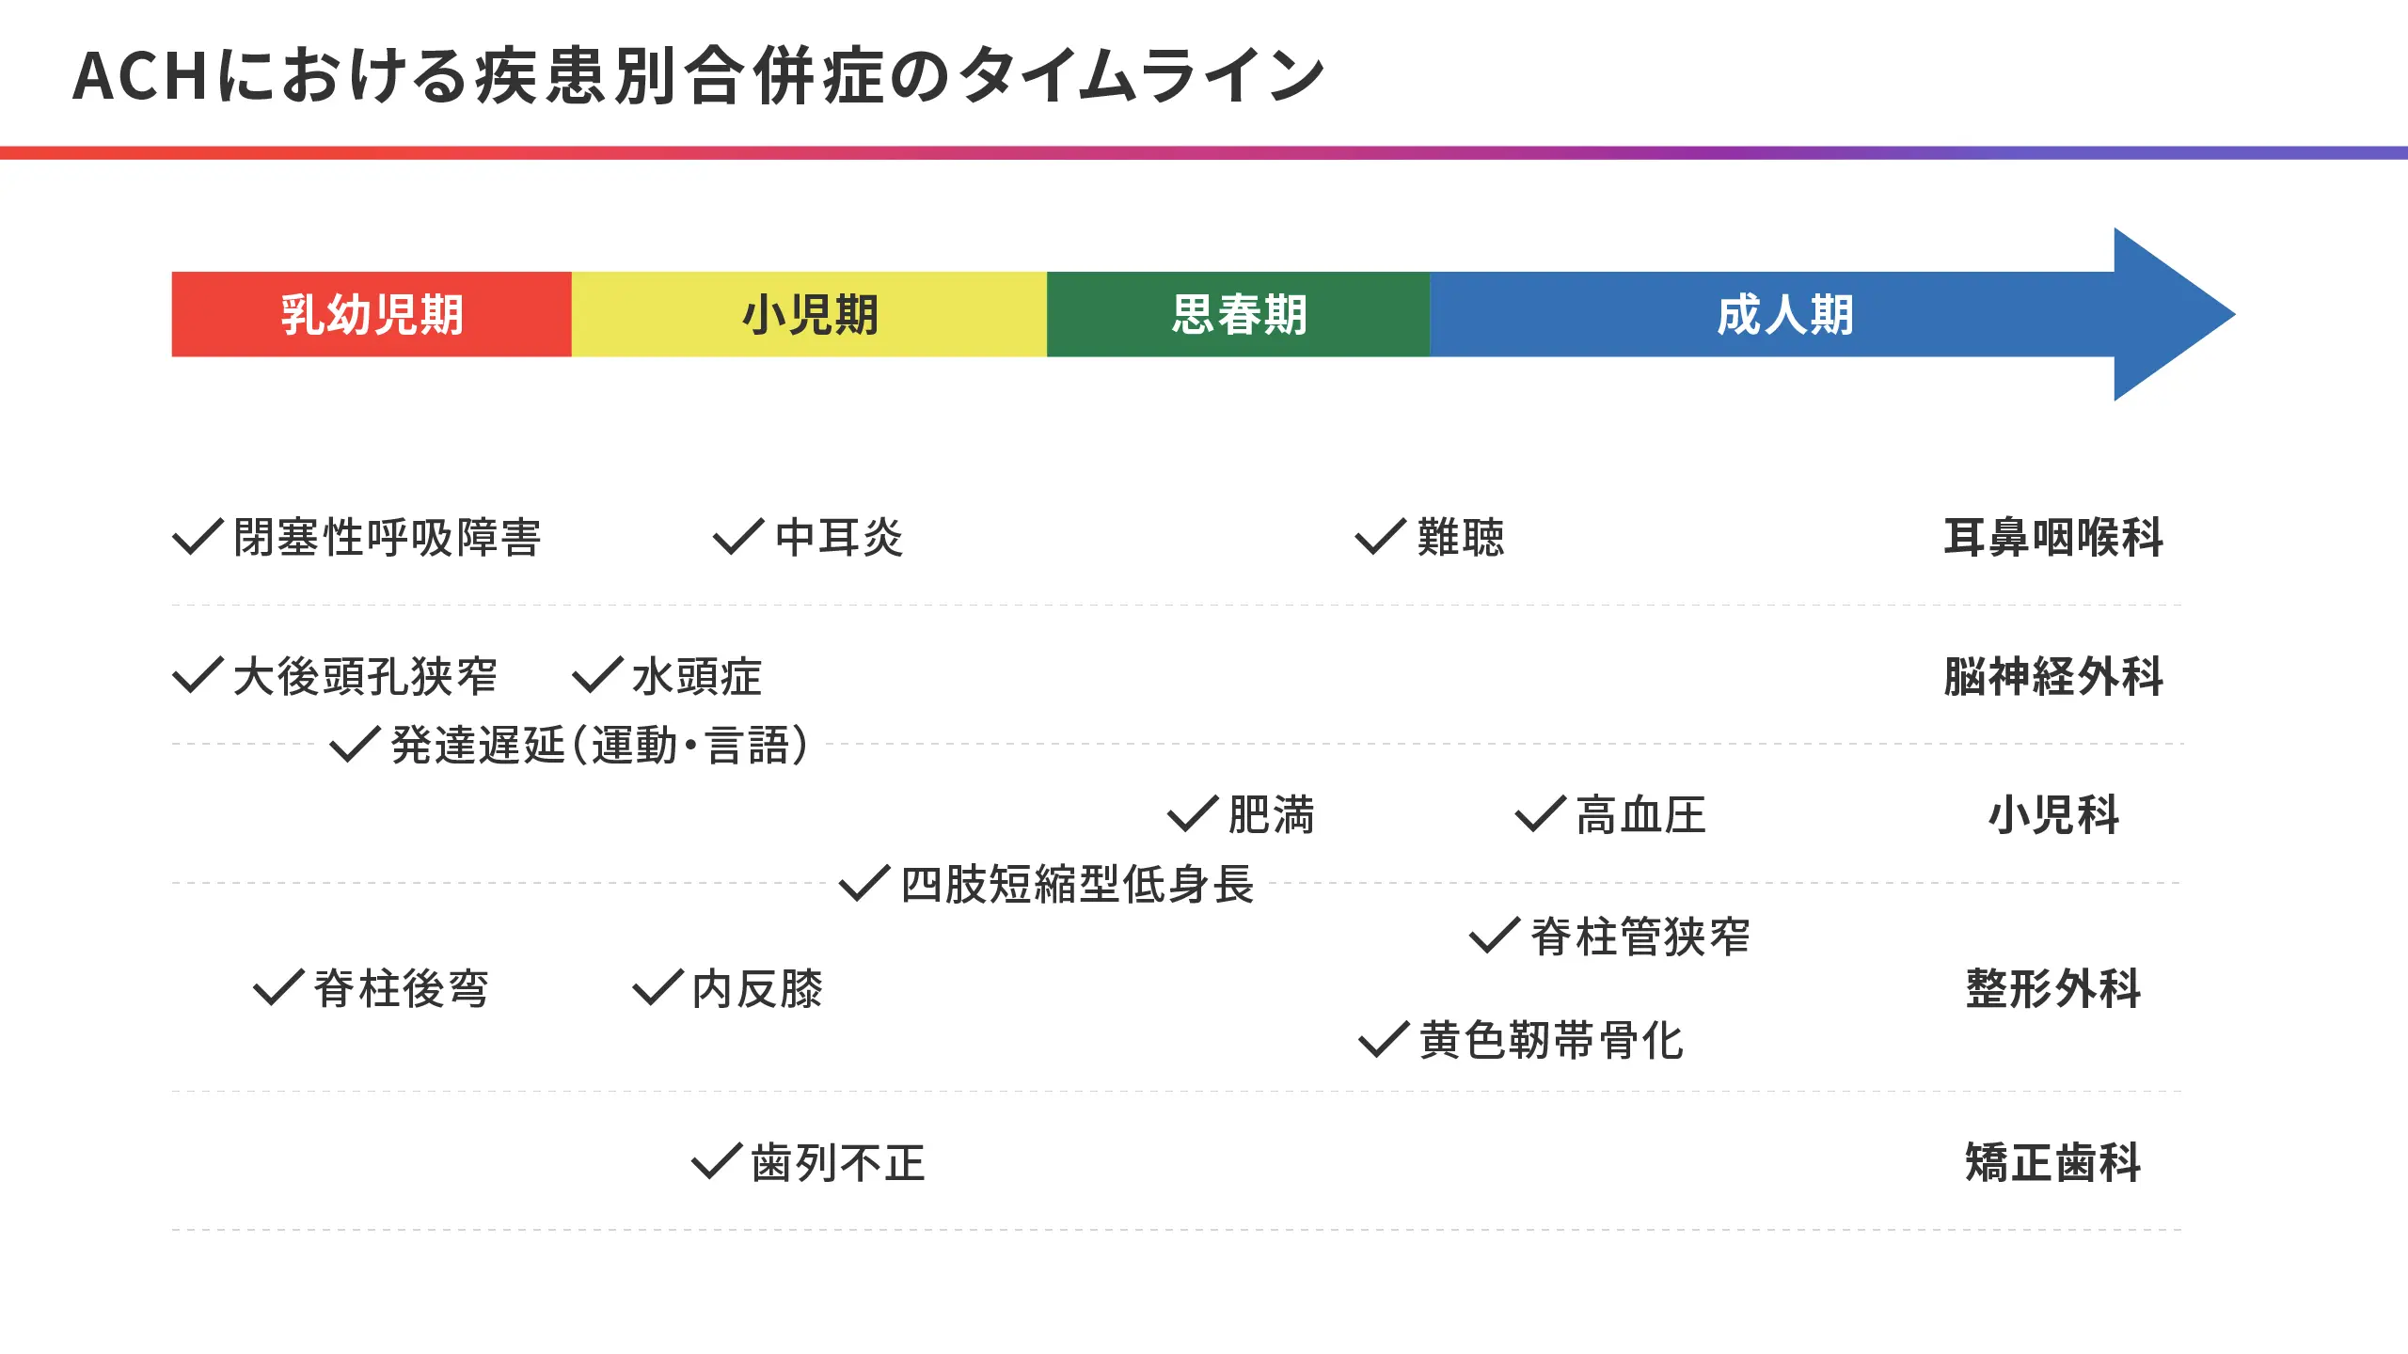2408x1354 pixels.
Task: Click the green 思春期 timeline segment
Action: point(1238,314)
